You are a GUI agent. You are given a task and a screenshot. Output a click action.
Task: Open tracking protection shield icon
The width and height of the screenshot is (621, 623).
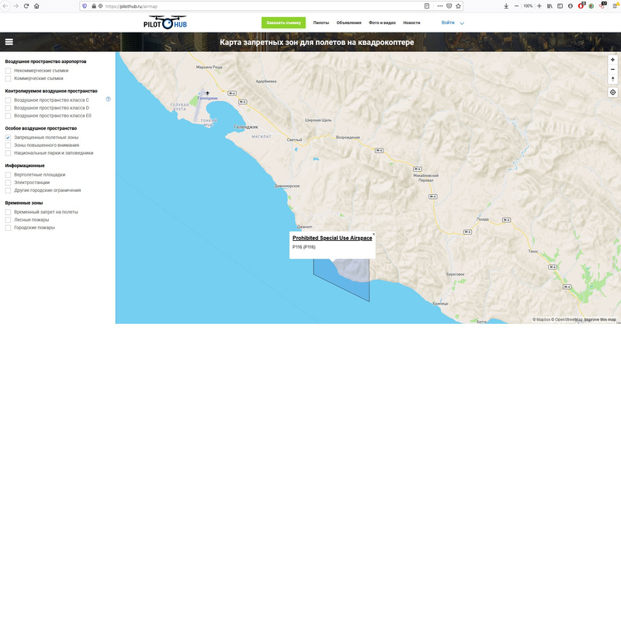pos(85,6)
